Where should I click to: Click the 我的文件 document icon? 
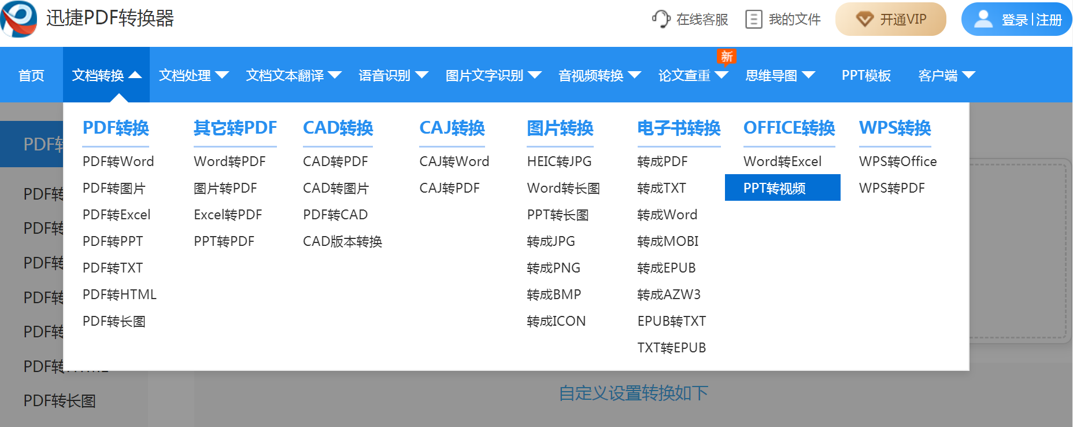754,19
